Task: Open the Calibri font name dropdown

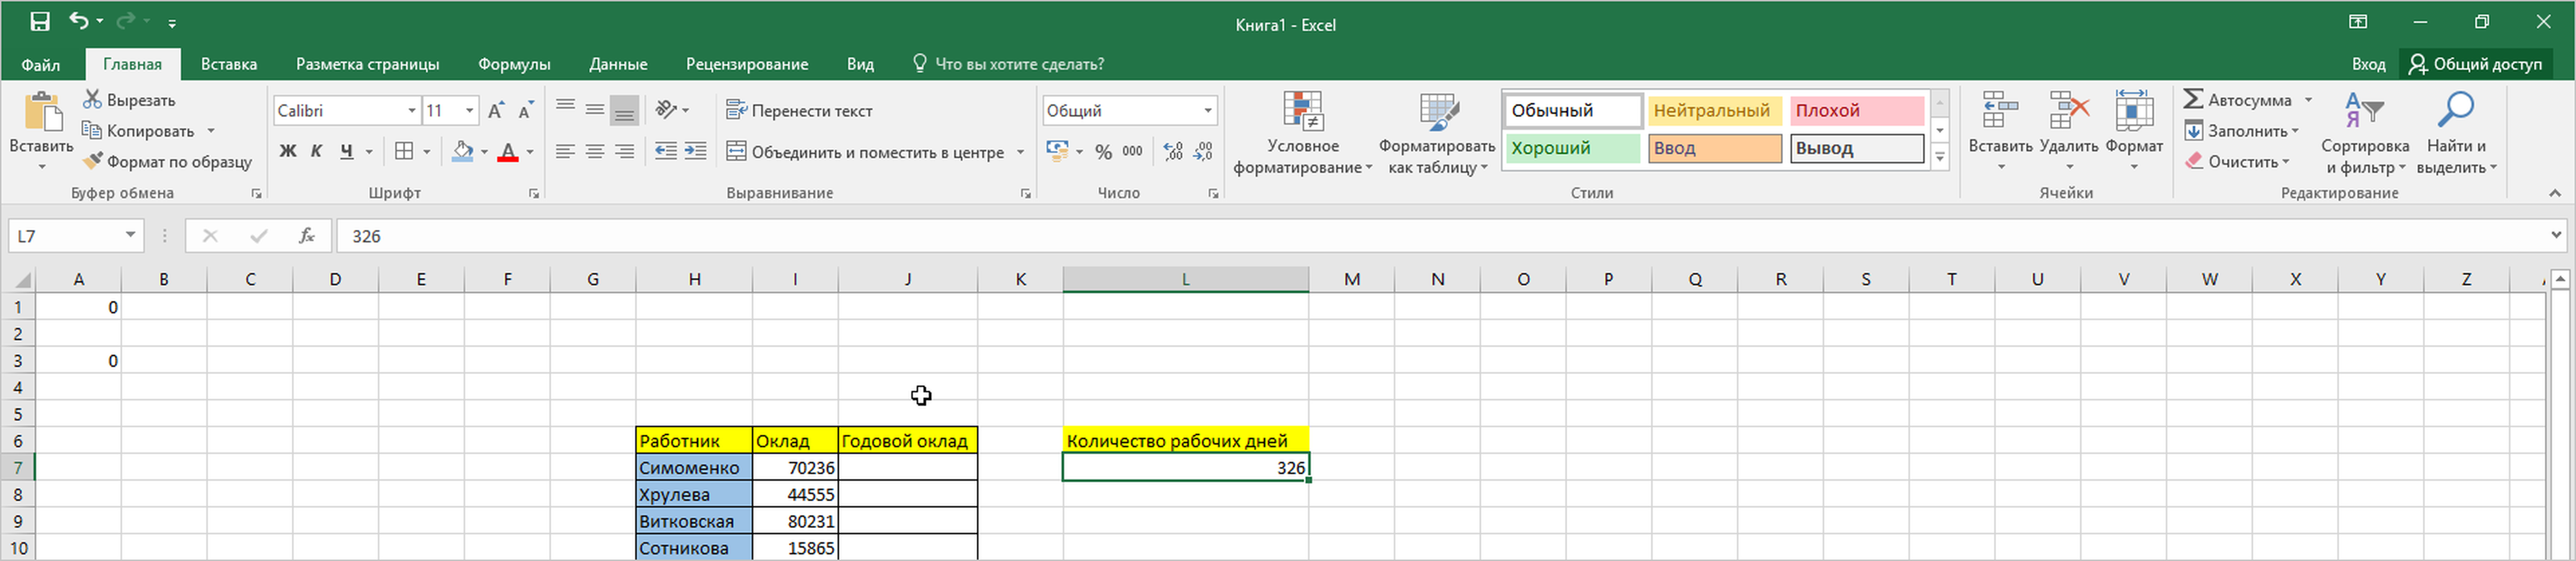Action: tap(411, 111)
